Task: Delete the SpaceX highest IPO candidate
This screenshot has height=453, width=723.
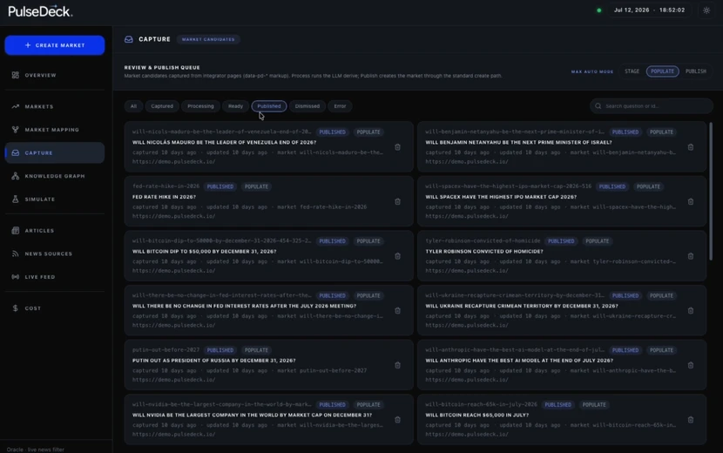Action: (691, 201)
